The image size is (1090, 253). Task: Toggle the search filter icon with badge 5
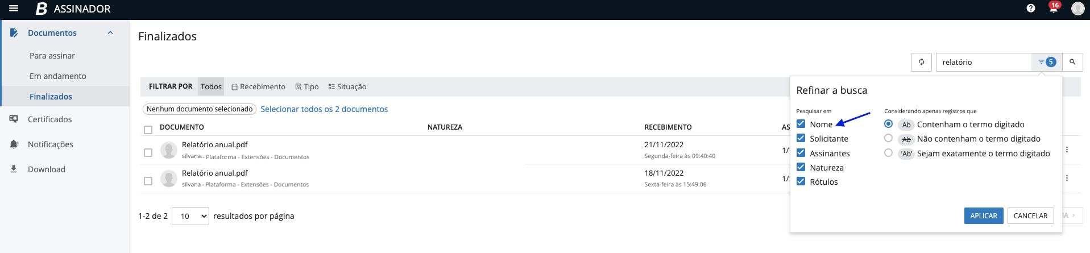click(x=1046, y=62)
